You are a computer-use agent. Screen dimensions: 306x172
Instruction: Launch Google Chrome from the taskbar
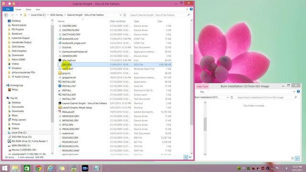point(38,168)
